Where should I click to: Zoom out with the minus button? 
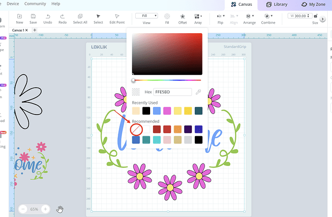23,209
